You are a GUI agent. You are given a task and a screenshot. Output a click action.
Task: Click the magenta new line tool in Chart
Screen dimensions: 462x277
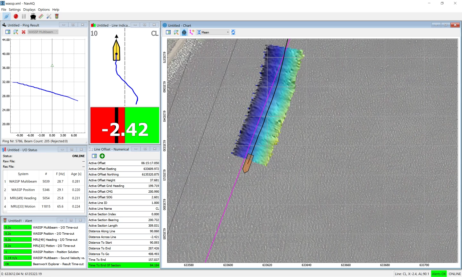192,32
